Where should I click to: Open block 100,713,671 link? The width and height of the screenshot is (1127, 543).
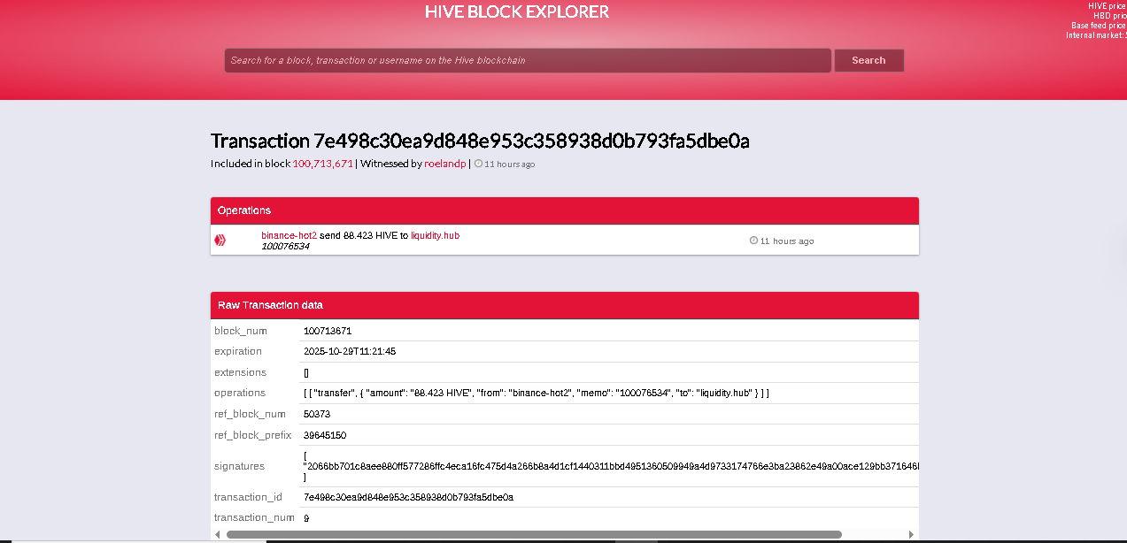322,164
